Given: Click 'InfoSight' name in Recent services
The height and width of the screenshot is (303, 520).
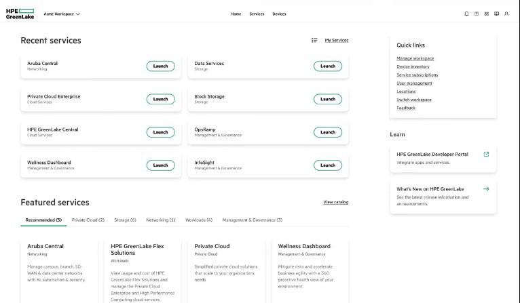Looking at the screenshot, I should [x=204, y=163].
